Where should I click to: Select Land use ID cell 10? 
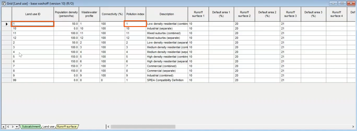(33, 29)
